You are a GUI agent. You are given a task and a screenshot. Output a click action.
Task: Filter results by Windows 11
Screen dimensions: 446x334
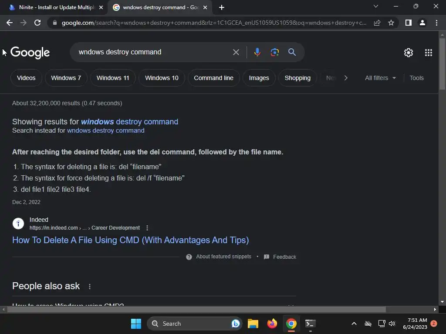pos(113,78)
